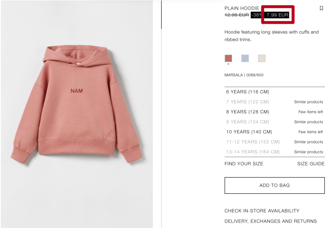Expand Delivery, Exchanges and Returns section
This screenshot has height=228, width=329.
click(271, 221)
